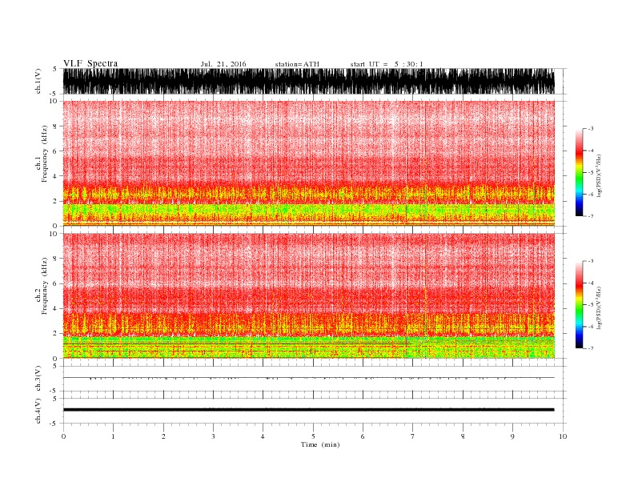Click the "-4" tick on ch.2 colorbar
The width and height of the screenshot is (634, 490).
(x=591, y=283)
